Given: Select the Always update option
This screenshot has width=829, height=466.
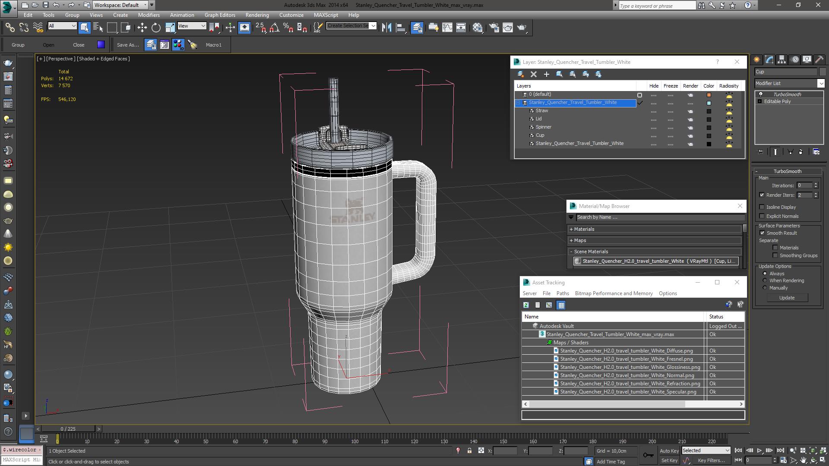Looking at the screenshot, I should [765, 274].
